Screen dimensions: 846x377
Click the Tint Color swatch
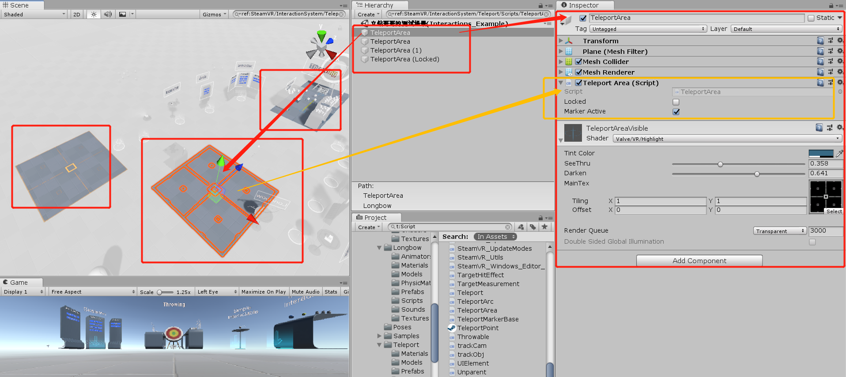point(821,153)
